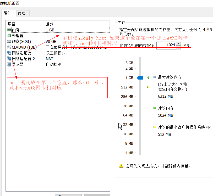The height and width of the screenshot is (196, 213).
Task: Switch to the 硬件 tab
Action: [x=7, y=13]
